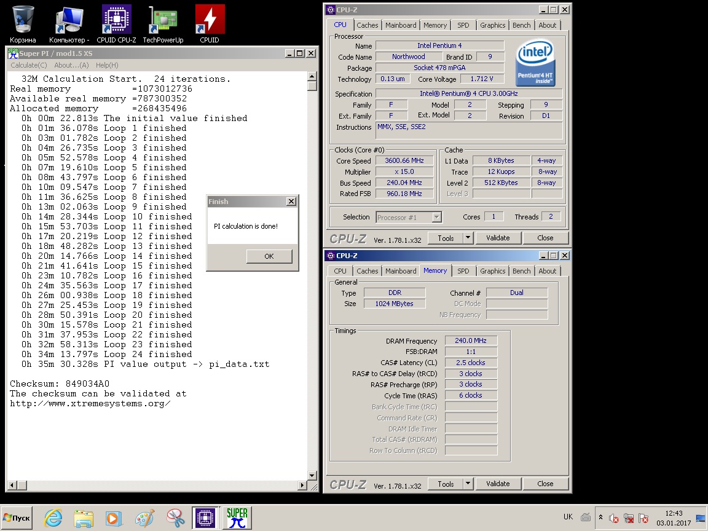Click Close button in lower CPU-Z
The height and width of the screenshot is (531, 708).
(x=545, y=484)
